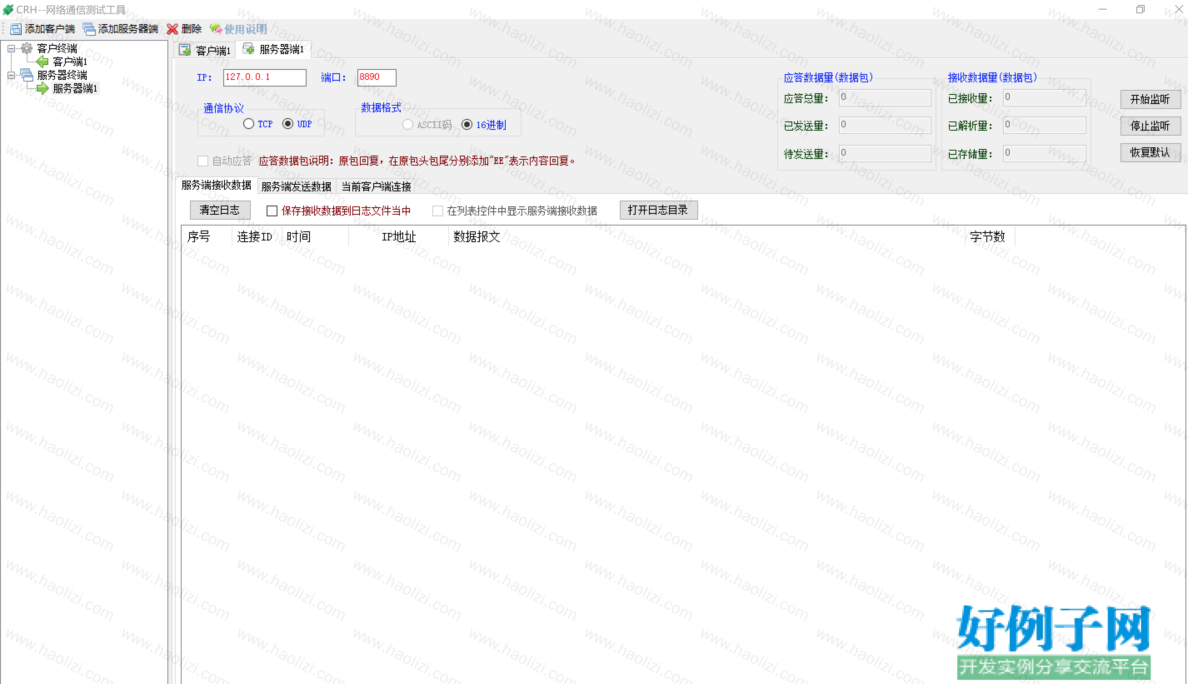Click the 打开日志目录 button

[x=659, y=210]
